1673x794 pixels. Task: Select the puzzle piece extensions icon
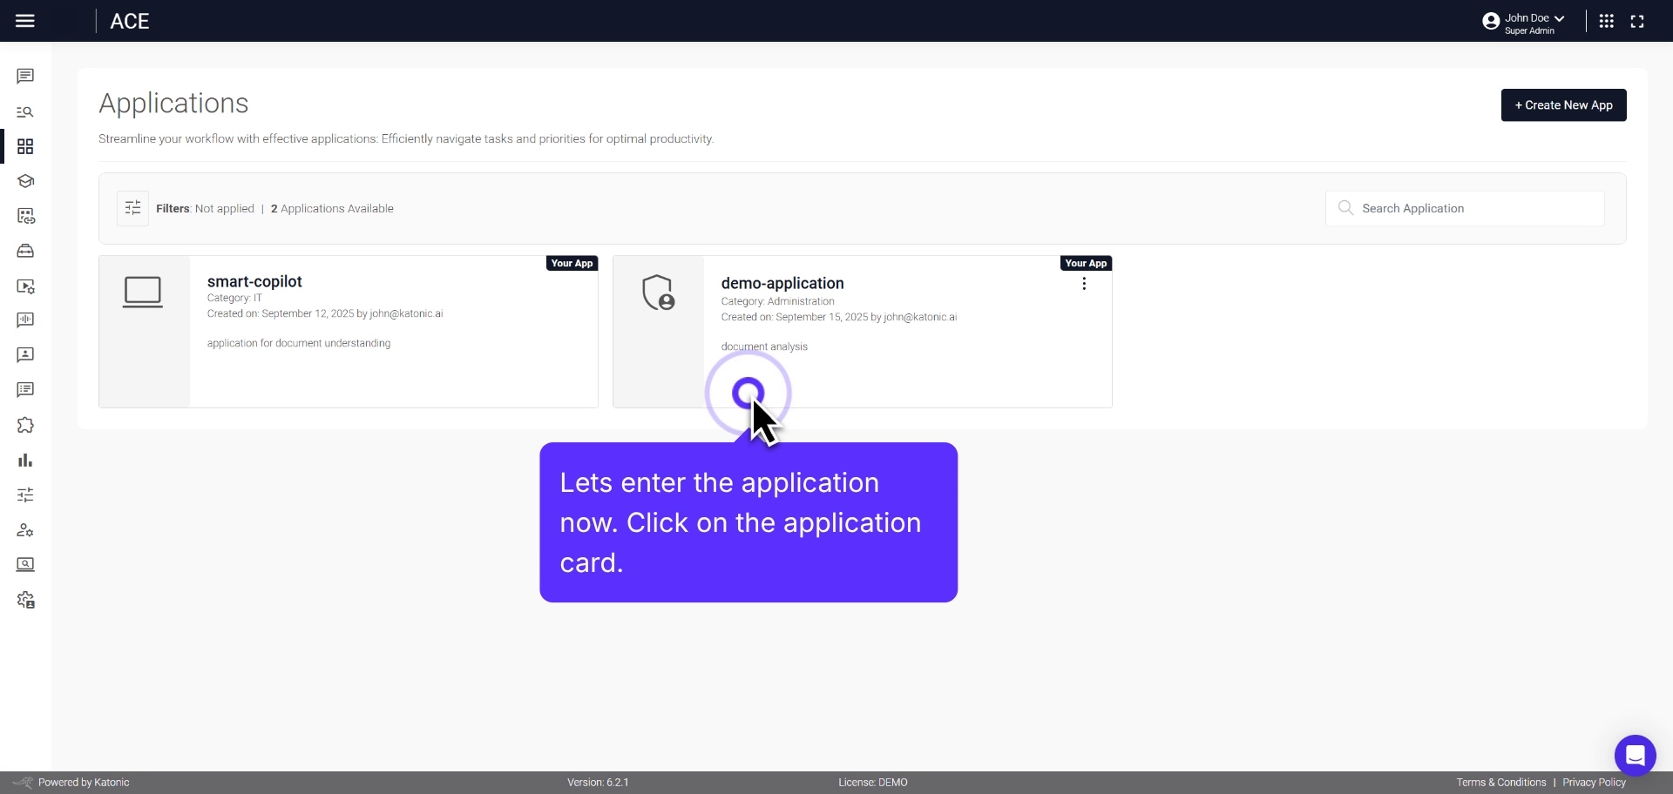25,425
